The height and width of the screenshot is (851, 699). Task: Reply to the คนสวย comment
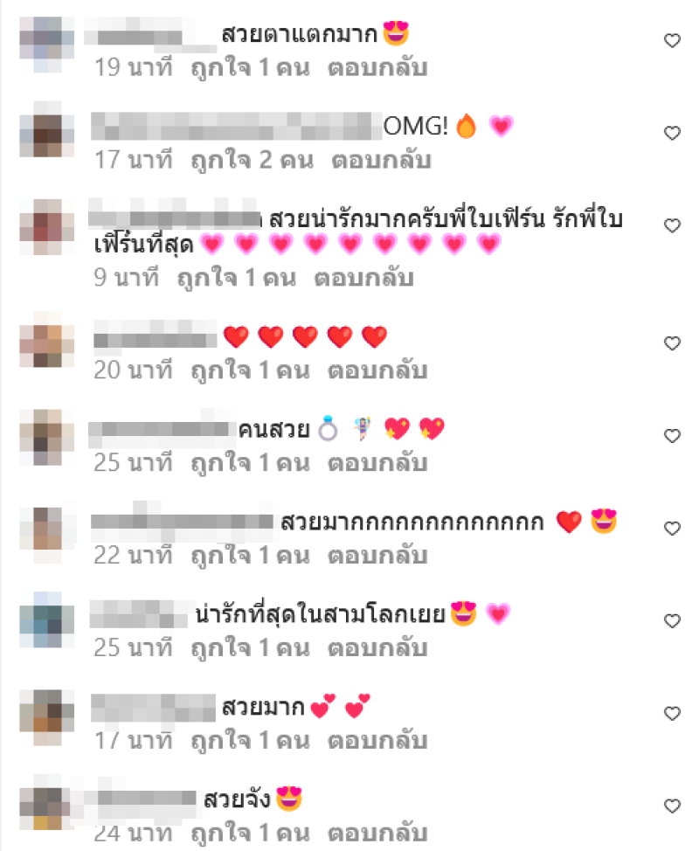click(377, 463)
